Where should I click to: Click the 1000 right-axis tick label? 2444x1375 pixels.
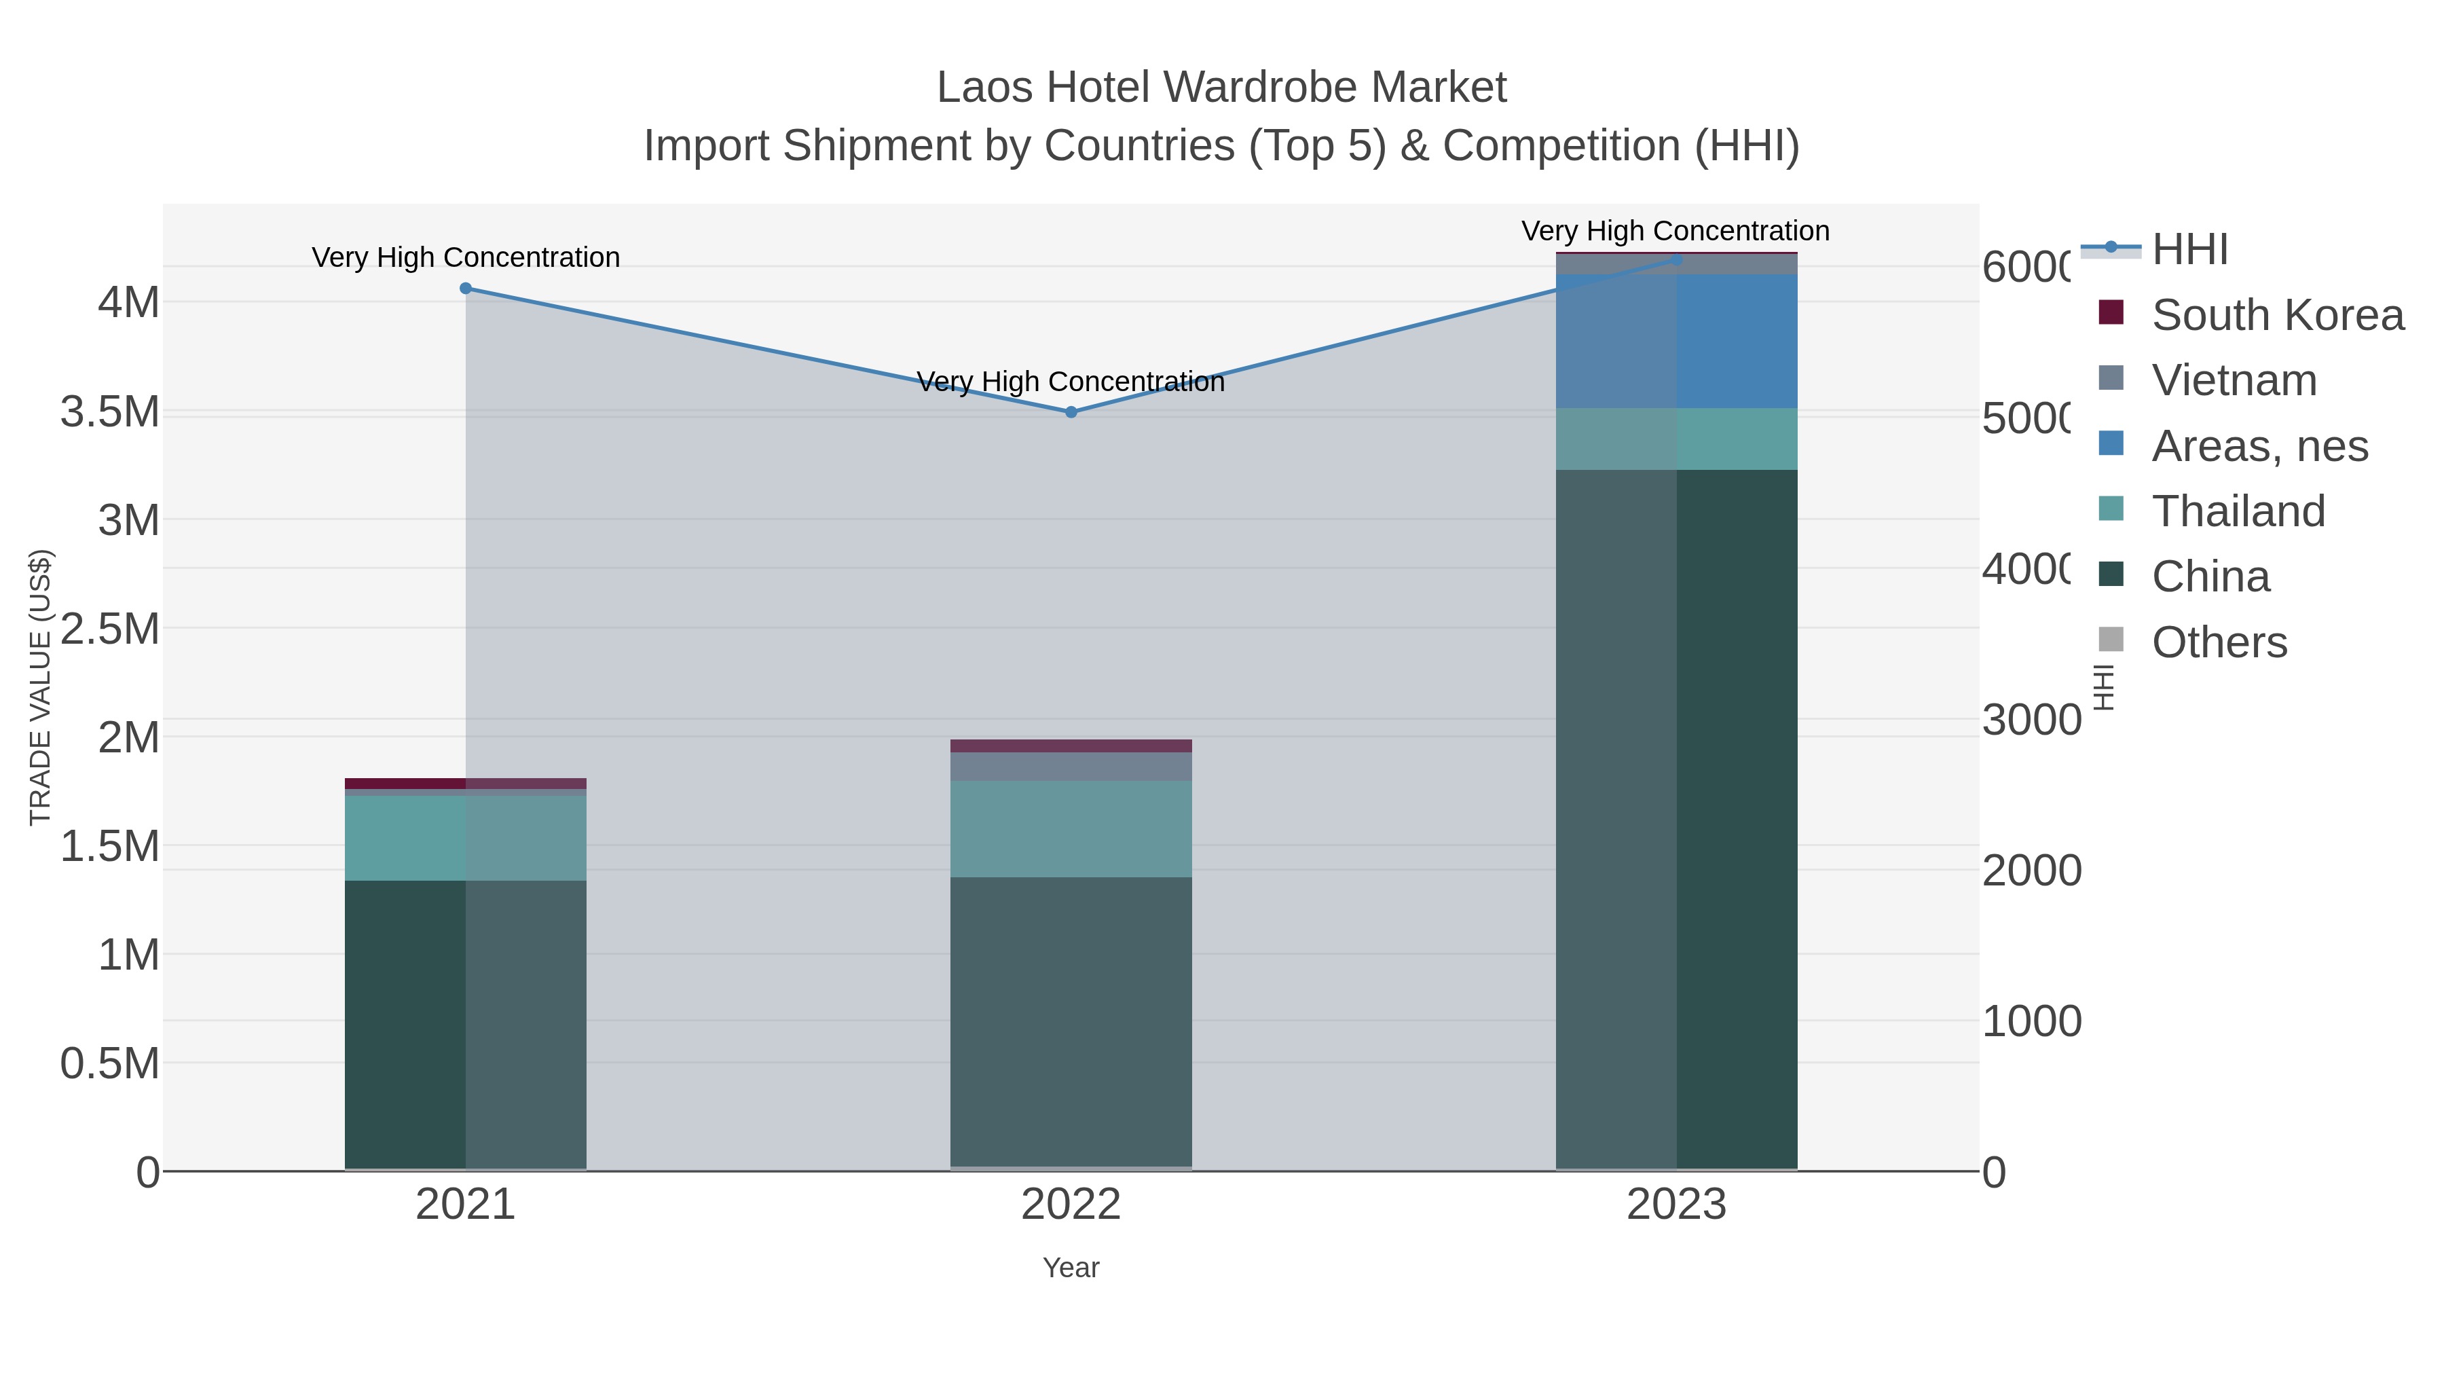click(2032, 1021)
